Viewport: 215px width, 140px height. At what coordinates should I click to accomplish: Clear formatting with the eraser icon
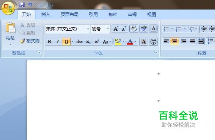click(x=134, y=29)
